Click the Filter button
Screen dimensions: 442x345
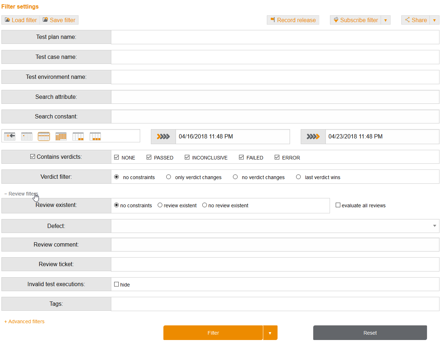(x=213, y=333)
